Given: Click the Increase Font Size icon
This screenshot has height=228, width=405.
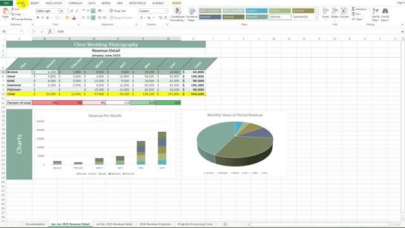Looking at the screenshot, I should coord(72,11).
